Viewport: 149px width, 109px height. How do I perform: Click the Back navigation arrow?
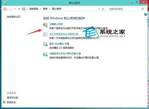(x=5, y=9)
